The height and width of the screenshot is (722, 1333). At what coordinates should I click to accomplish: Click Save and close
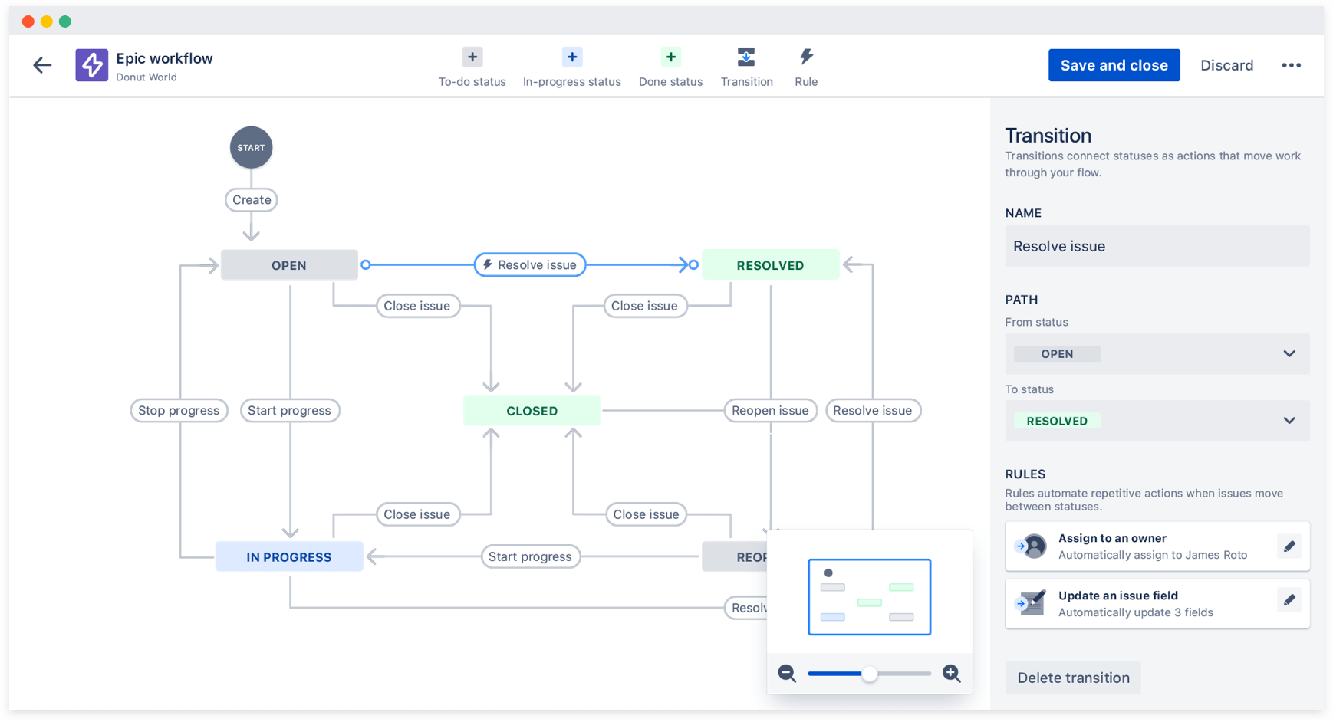click(1114, 65)
